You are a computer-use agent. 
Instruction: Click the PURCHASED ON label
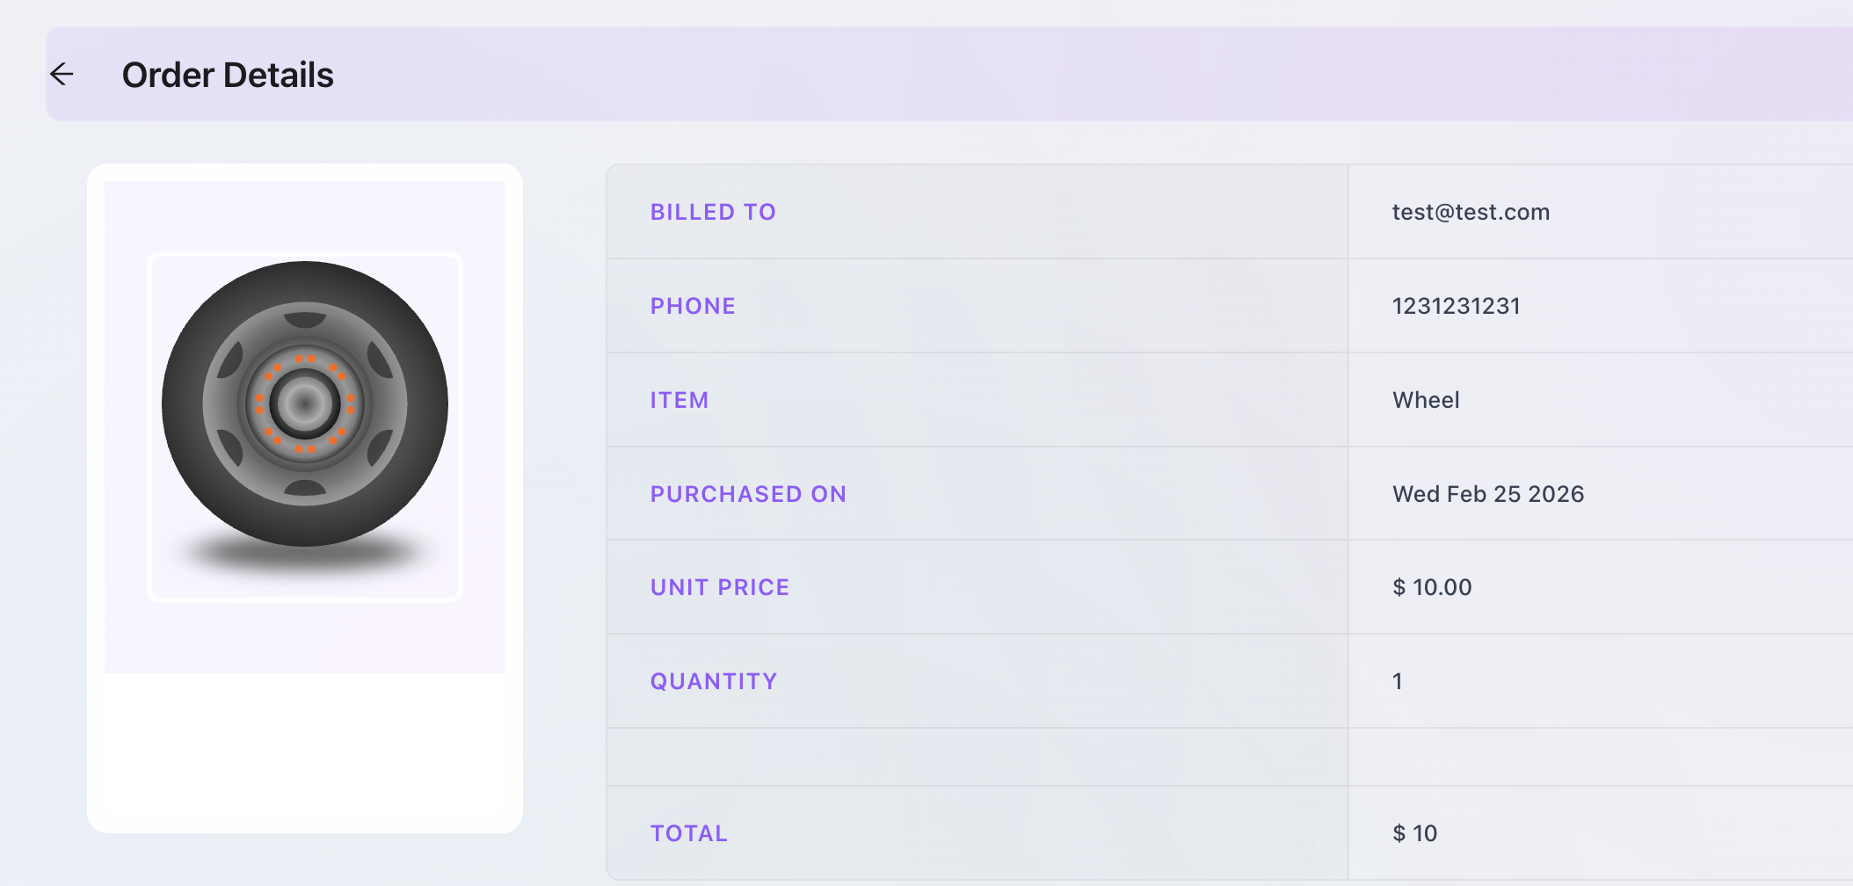point(748,494)
